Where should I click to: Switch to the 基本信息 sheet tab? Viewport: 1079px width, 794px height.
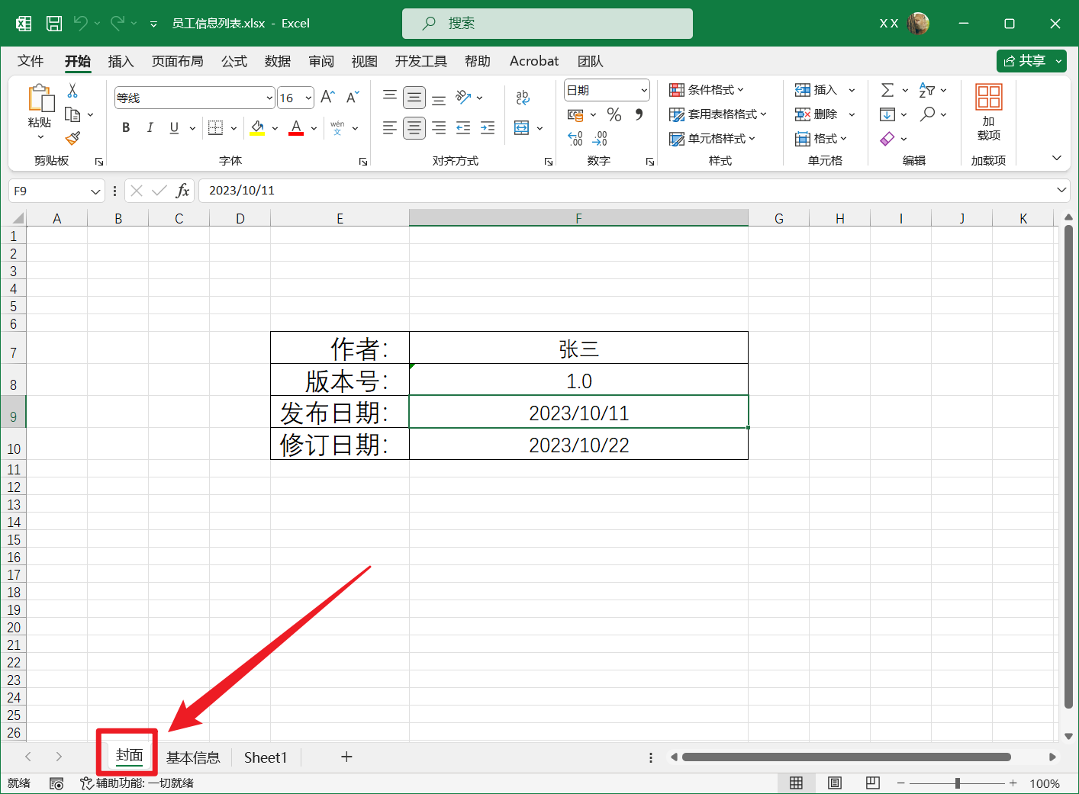coord(193,757)
